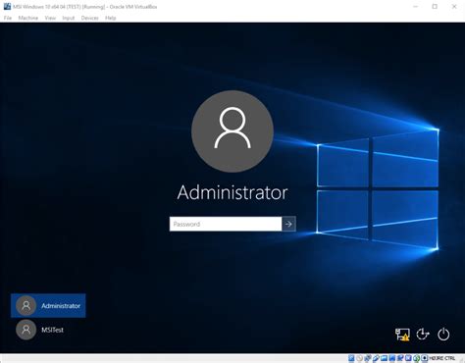
Task: Open the Power options icon
Action: coord(443,335)
